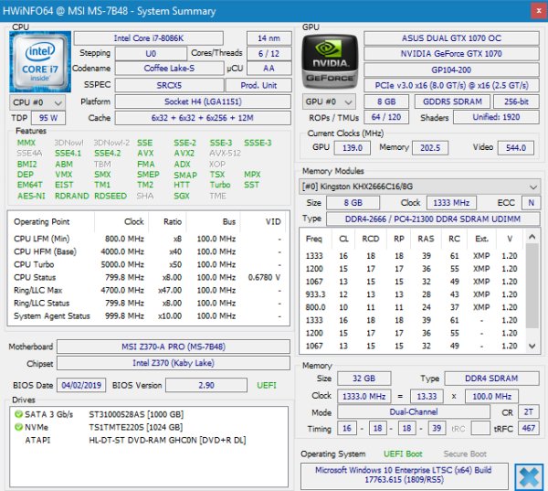Click the Windows 10 Enterprise LTSC OS field
The height and width of the screenshot is (491, 548).
point(404,475)
